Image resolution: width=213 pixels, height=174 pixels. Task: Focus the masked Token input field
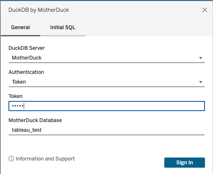point(107,106)
